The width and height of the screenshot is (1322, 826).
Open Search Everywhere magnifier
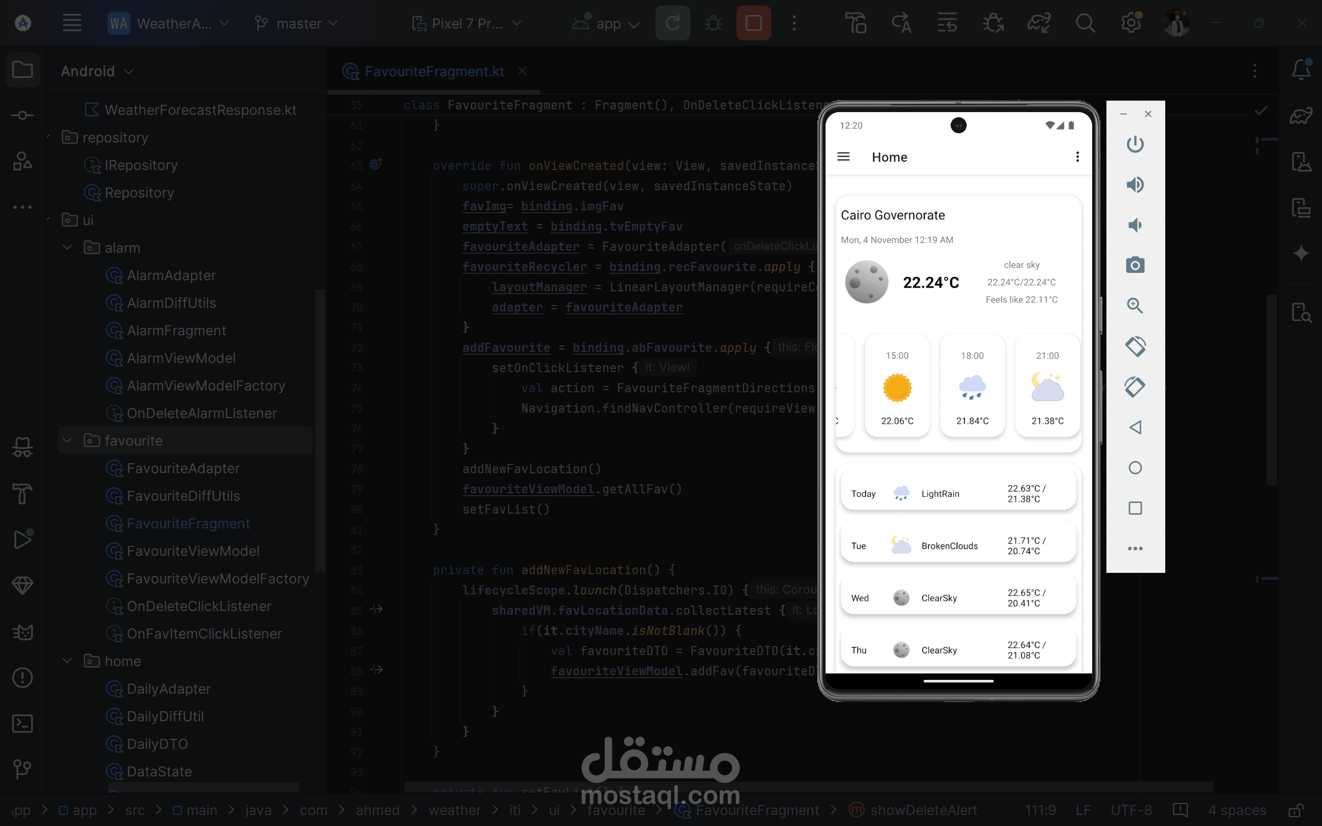(1085, 23)
